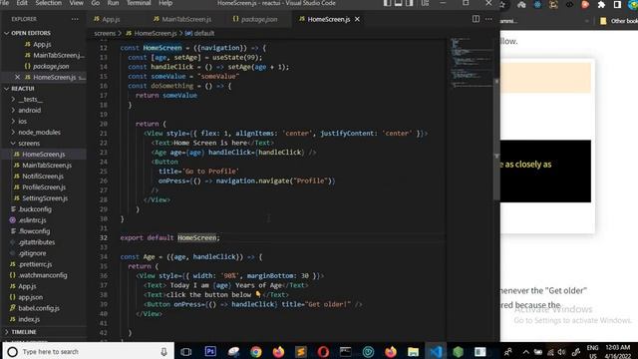This screenshot has height=359, width=638.
Task: Open the browser Extensions puzzle icon
Action: pyautogui.click(x=601, y=4)
